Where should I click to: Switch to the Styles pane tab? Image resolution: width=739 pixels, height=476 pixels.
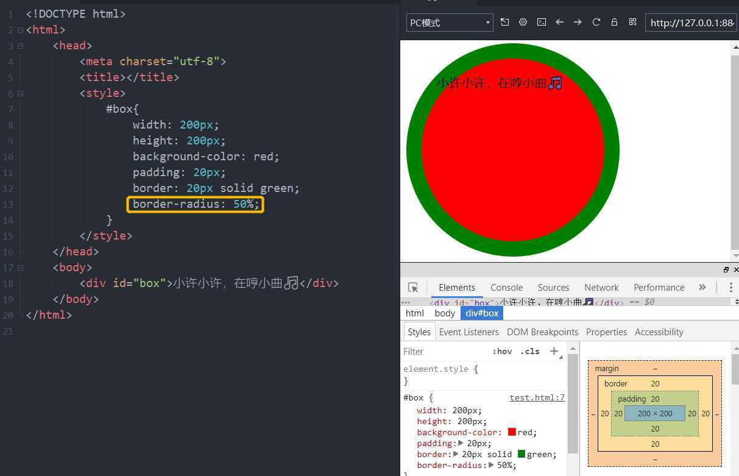point(419,332)
